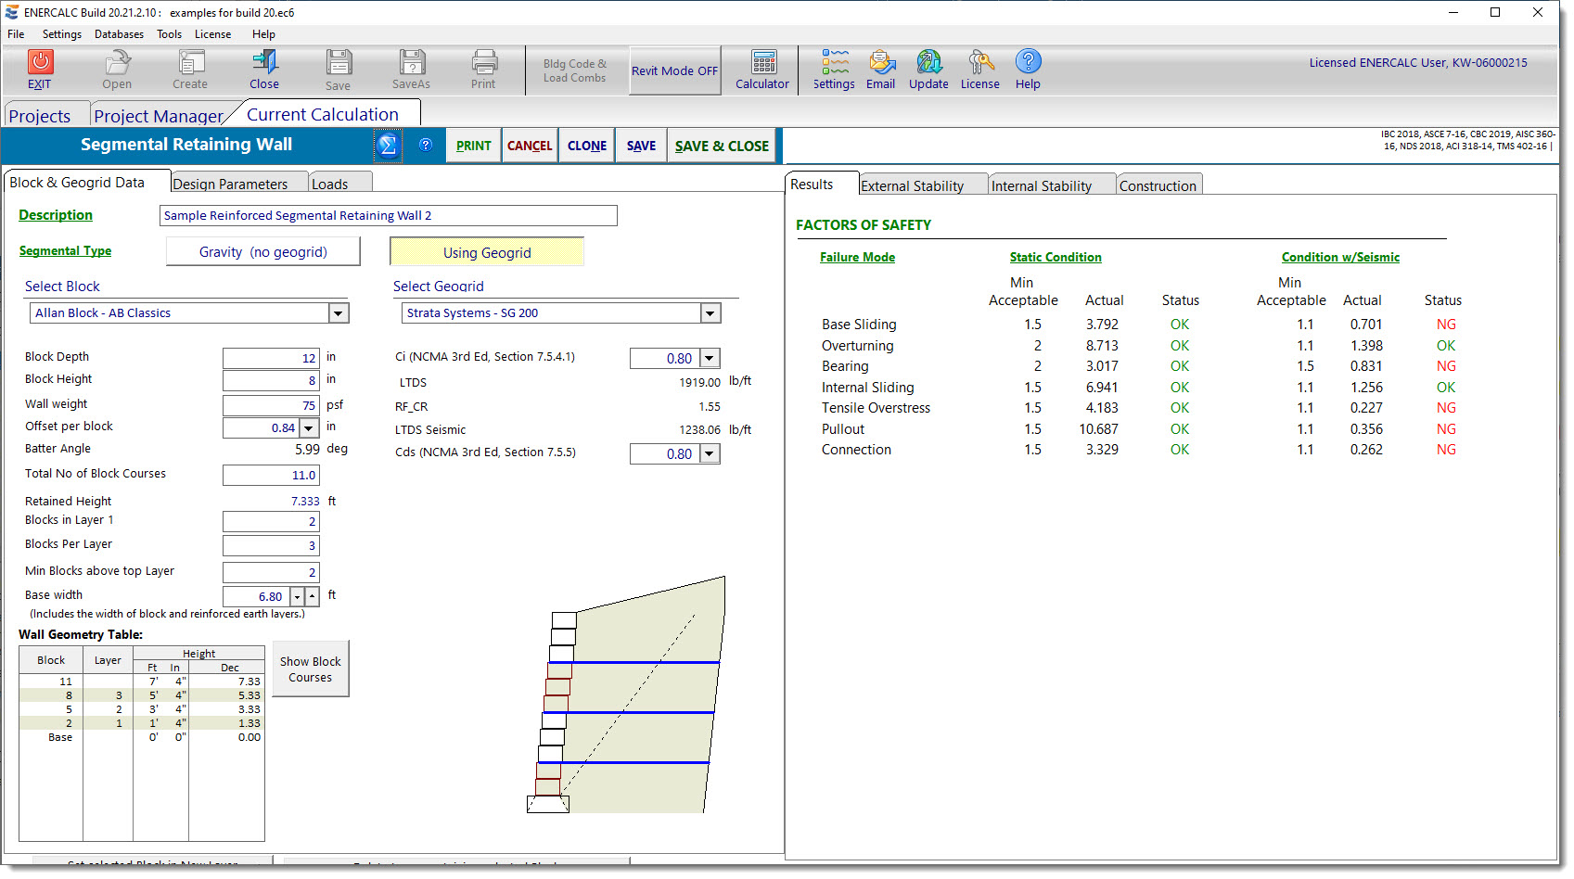
Task: Expand the Offset per block dropdown
Action: click(309, 428)
